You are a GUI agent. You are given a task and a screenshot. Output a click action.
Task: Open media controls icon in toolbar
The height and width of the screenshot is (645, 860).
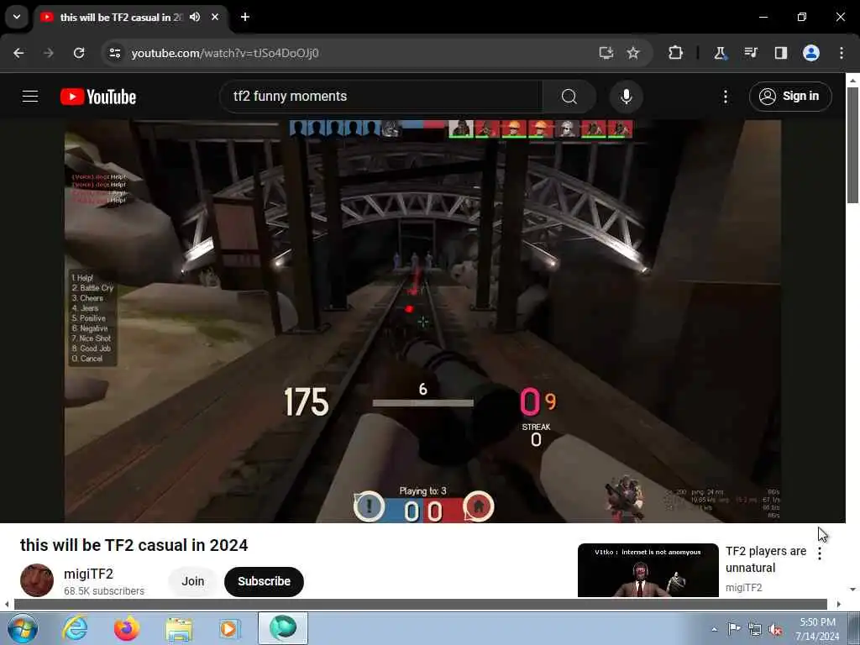(751, 53)
